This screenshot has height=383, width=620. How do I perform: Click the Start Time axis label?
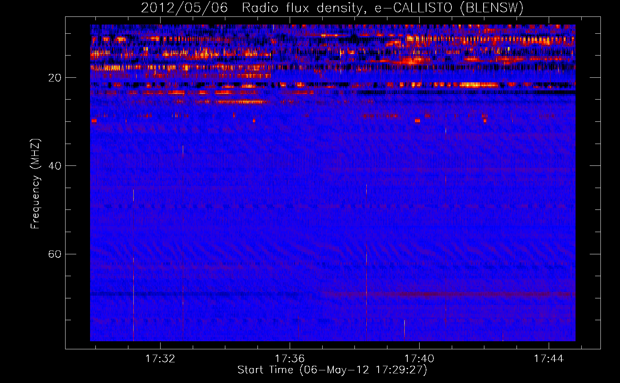(x=332, y=370)
